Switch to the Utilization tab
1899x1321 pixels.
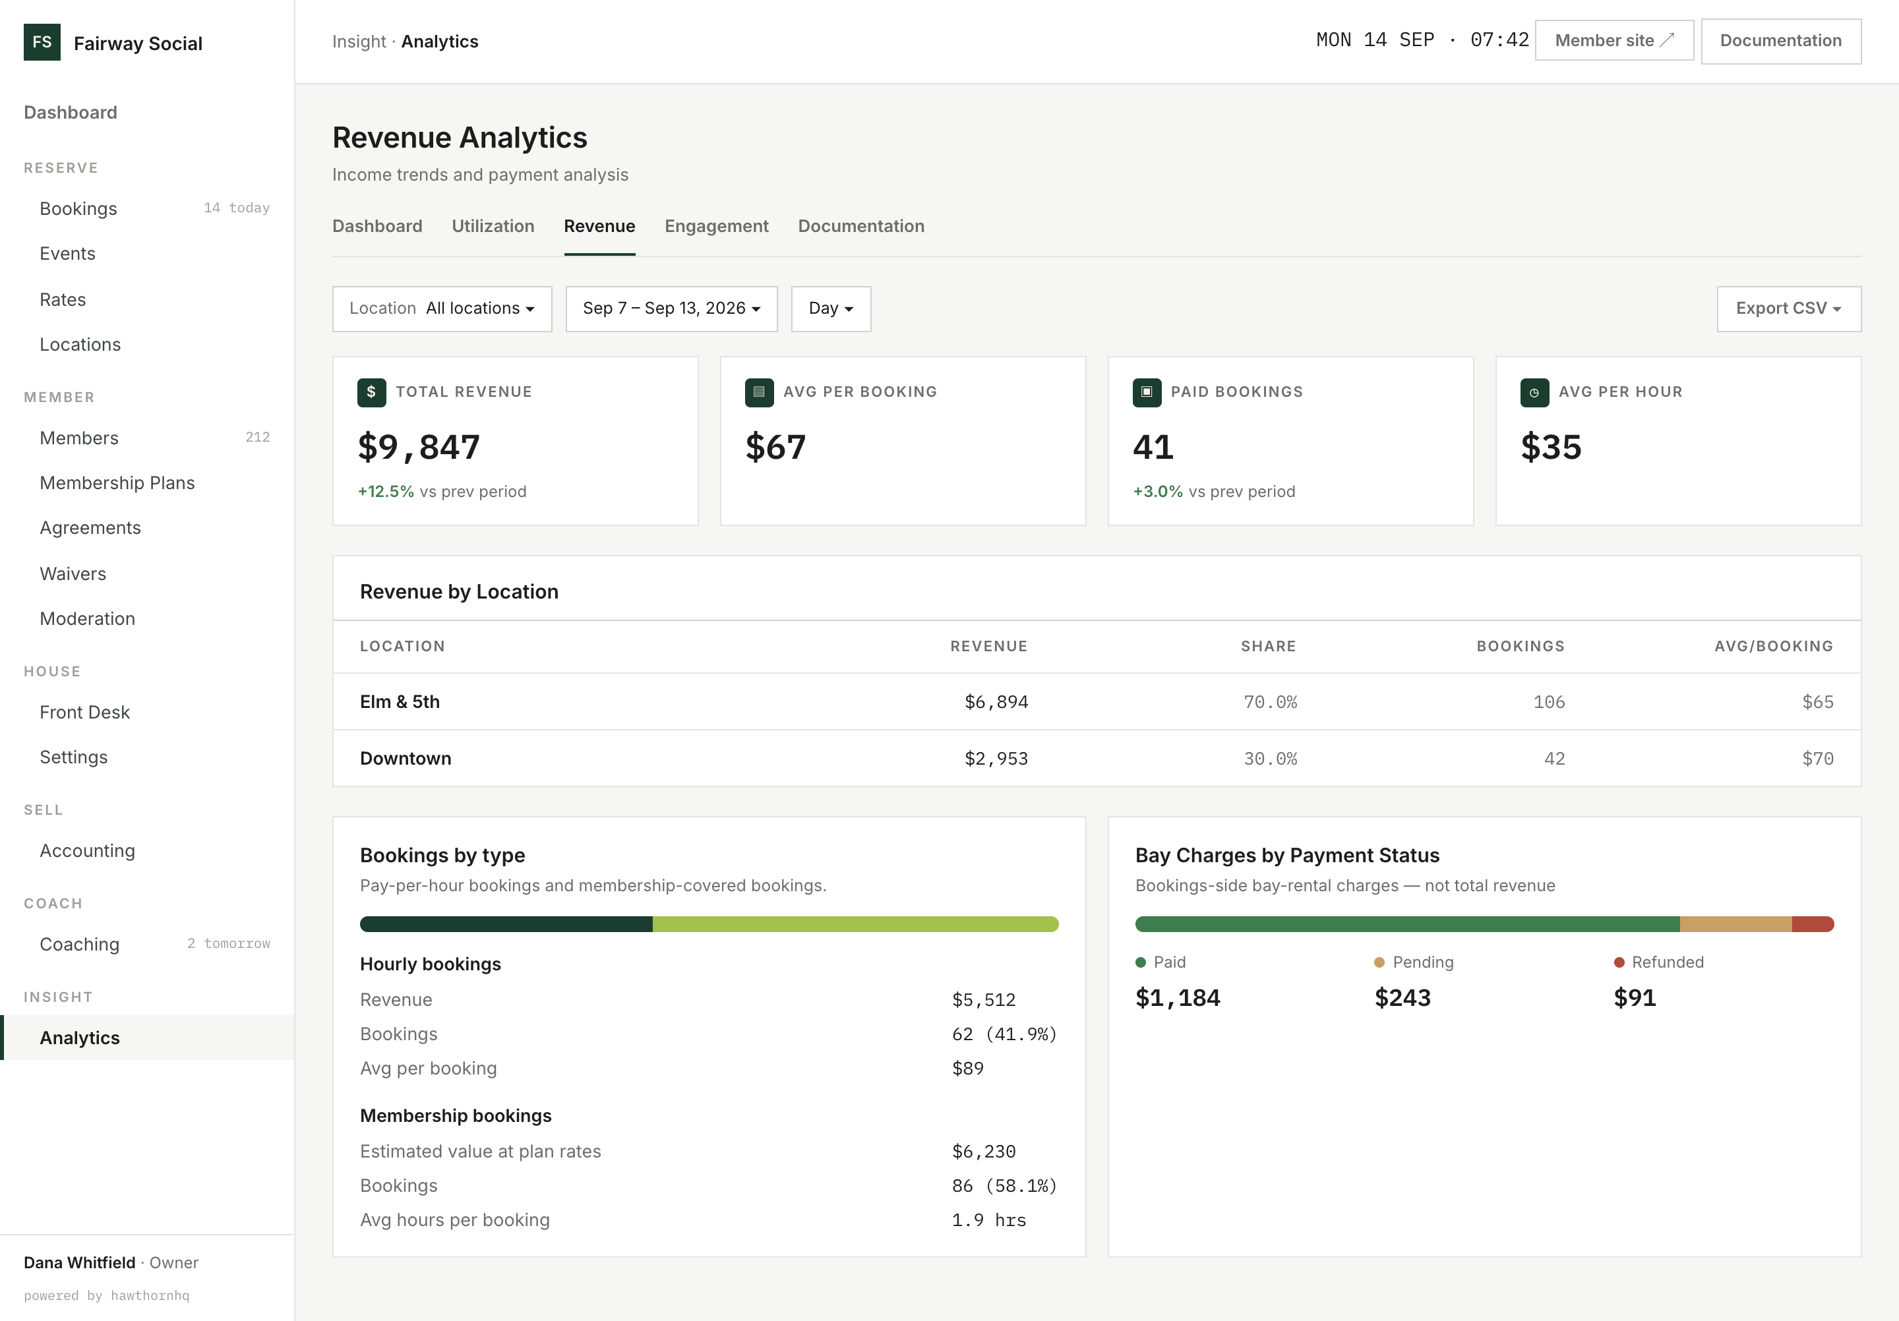[x=493, y=227]
